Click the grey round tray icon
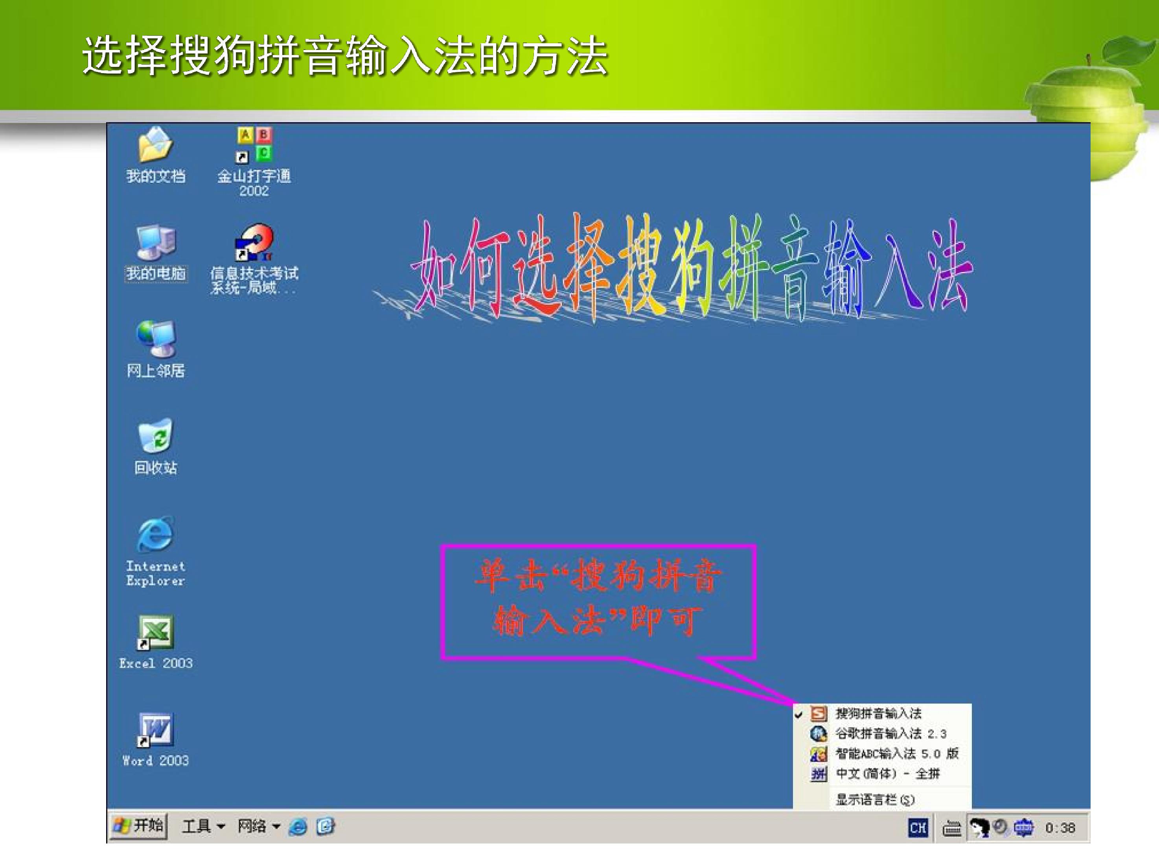This screenshot has height=849, width=1159. [1000, 827]
